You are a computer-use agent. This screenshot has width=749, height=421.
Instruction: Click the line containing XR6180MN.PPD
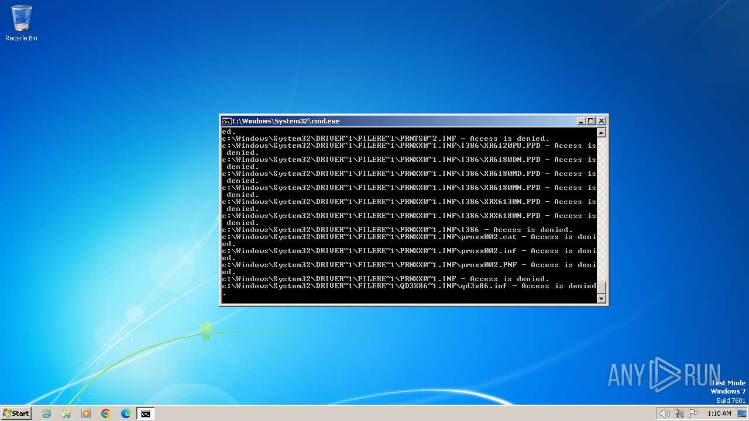tap(409, 188)
